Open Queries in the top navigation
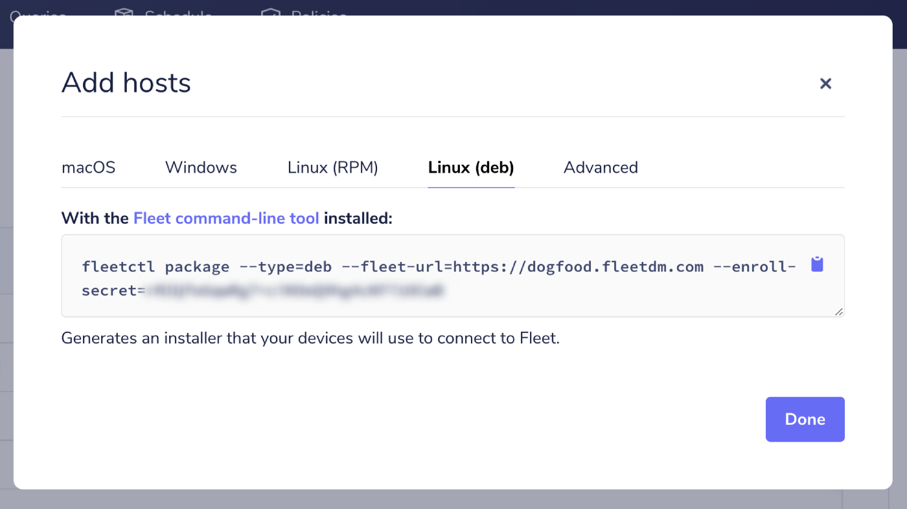907x509 pixels. coord(38,12)
